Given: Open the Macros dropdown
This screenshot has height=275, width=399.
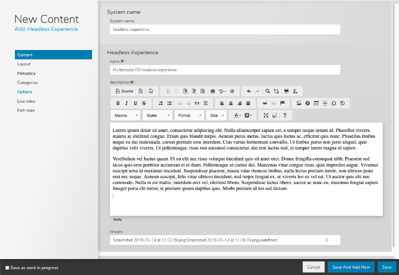Looking at the screenshot, I should pyautogui.click(x=126, y=115).
